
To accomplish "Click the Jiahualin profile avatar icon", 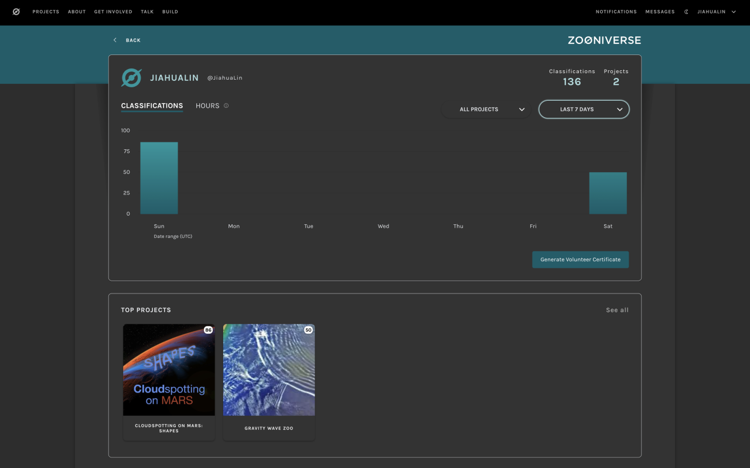I will pos(131,78).
